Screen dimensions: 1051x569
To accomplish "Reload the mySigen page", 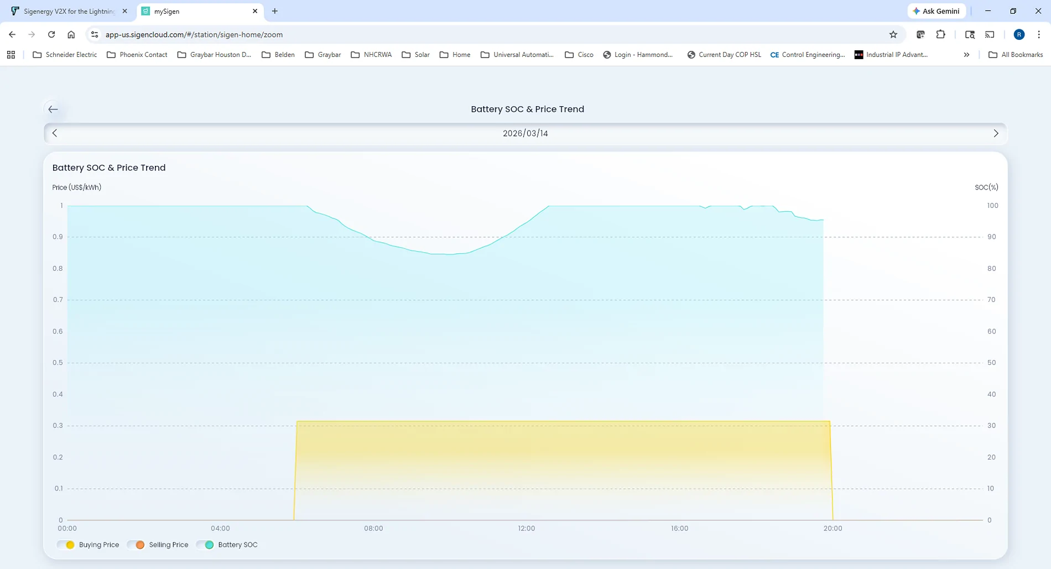I will [x=51, y=34].
